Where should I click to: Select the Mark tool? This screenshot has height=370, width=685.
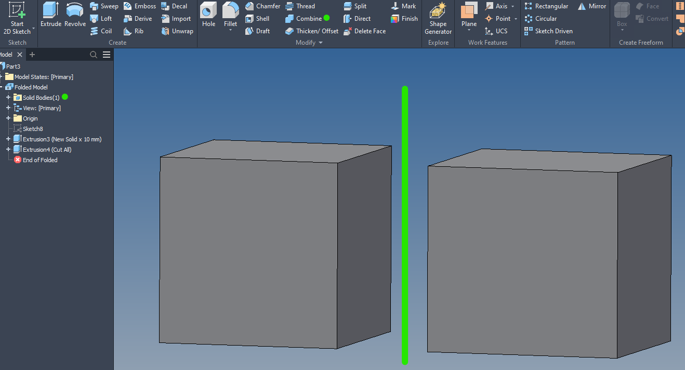403,6
